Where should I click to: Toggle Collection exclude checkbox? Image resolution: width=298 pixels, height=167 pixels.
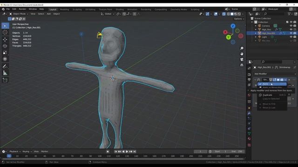(x=287, y=22)
